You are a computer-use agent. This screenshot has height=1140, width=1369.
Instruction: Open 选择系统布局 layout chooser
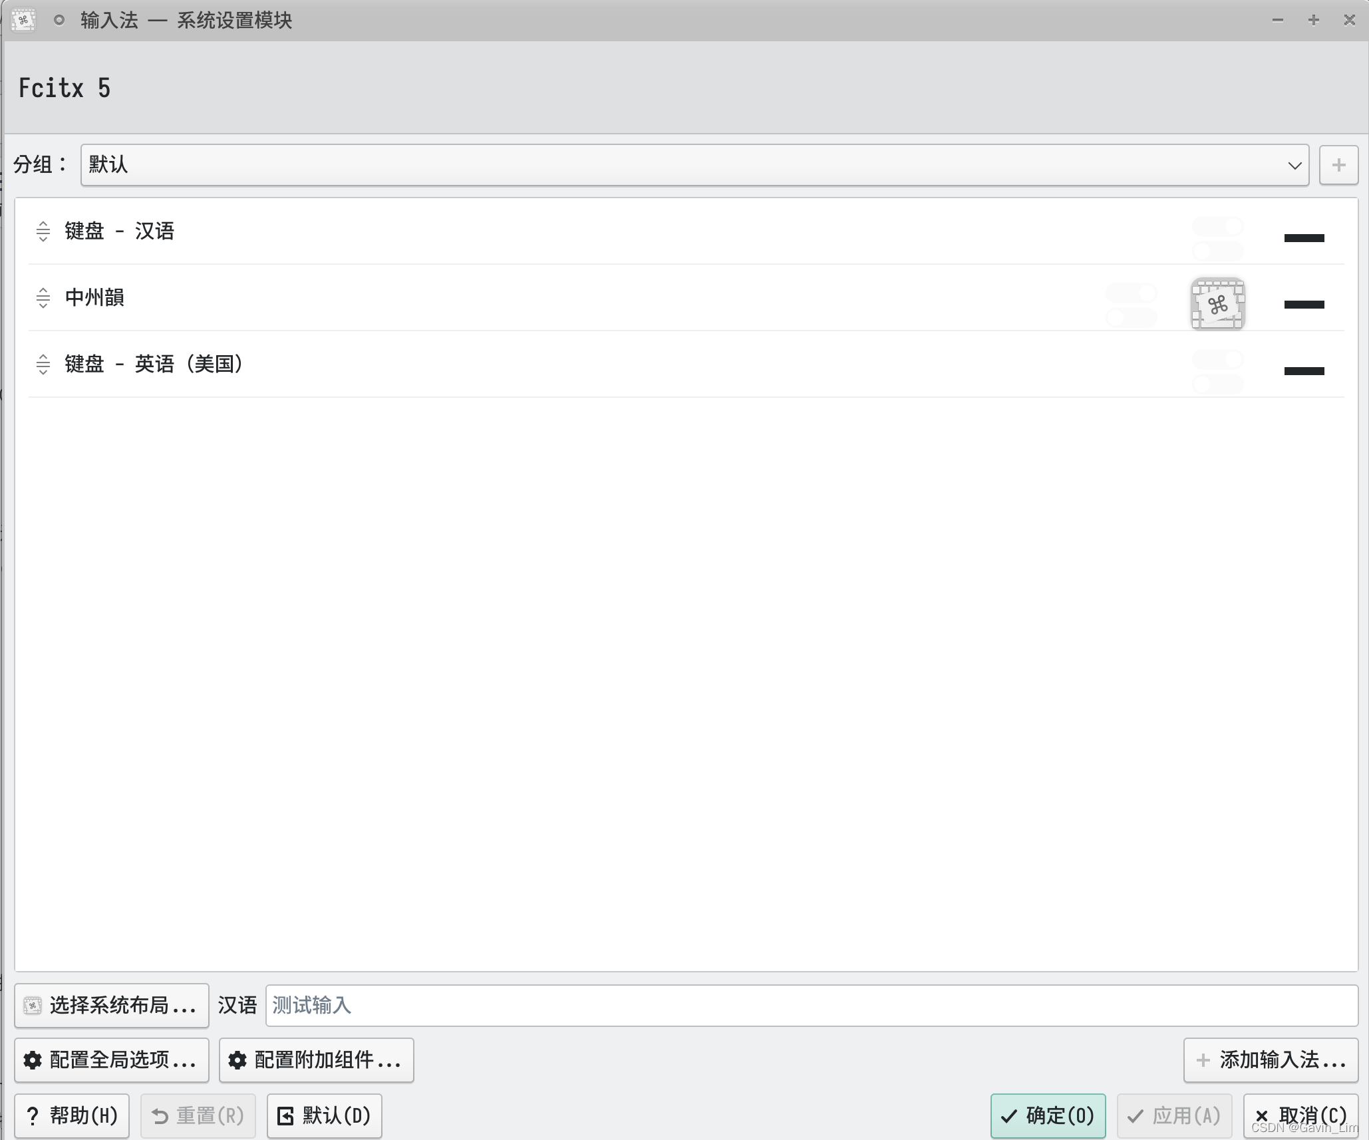click(112, 1005)
